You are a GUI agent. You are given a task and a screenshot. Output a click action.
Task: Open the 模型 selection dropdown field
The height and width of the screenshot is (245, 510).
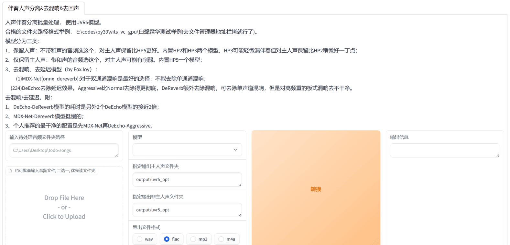coord(183,150)
